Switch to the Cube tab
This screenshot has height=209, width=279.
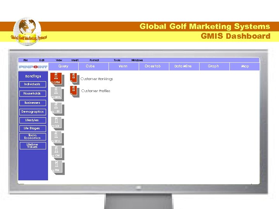pyautogui.click(x=94, y=66)
